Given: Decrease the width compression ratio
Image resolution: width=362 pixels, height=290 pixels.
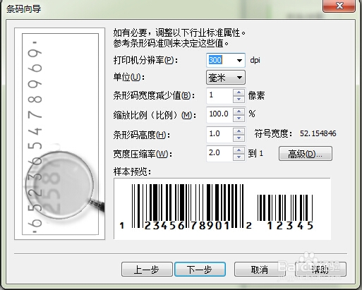Looking at the screenshot, I should tap(239, 157).
